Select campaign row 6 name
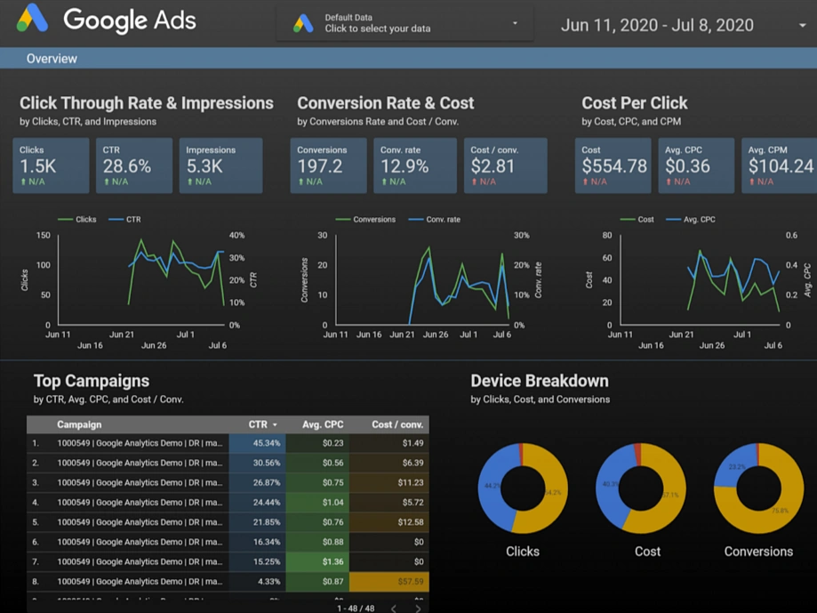 click(140, 542)
